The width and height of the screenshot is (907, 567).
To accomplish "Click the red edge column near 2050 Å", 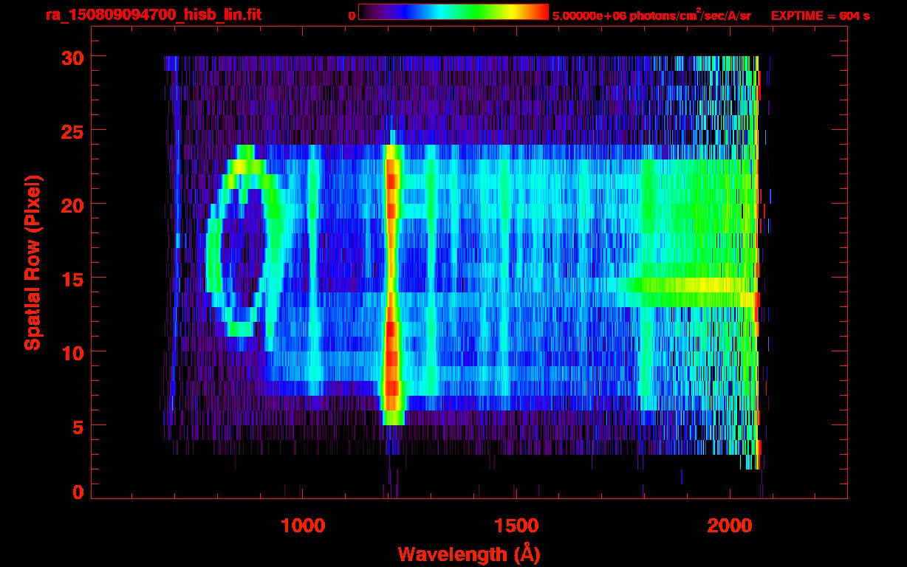I will coord(759,263).
